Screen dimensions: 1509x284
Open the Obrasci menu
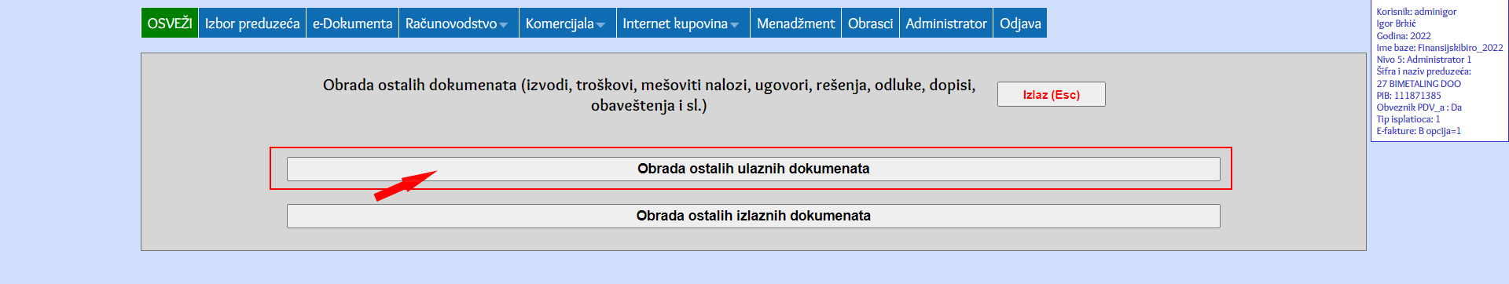coord(870,23)
